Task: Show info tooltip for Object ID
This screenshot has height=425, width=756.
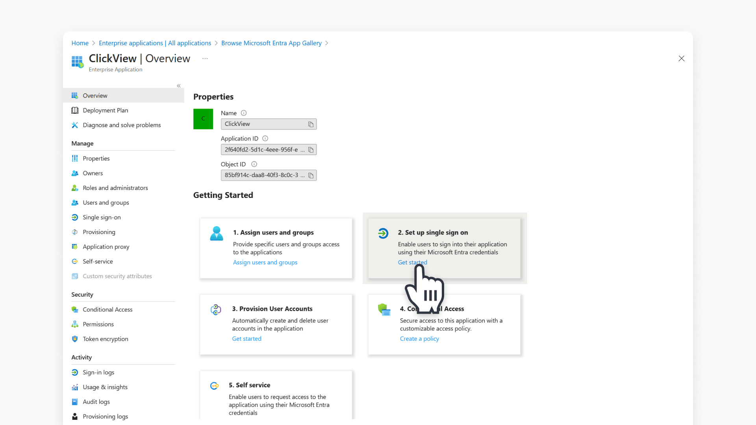Action: coord(254,164)
